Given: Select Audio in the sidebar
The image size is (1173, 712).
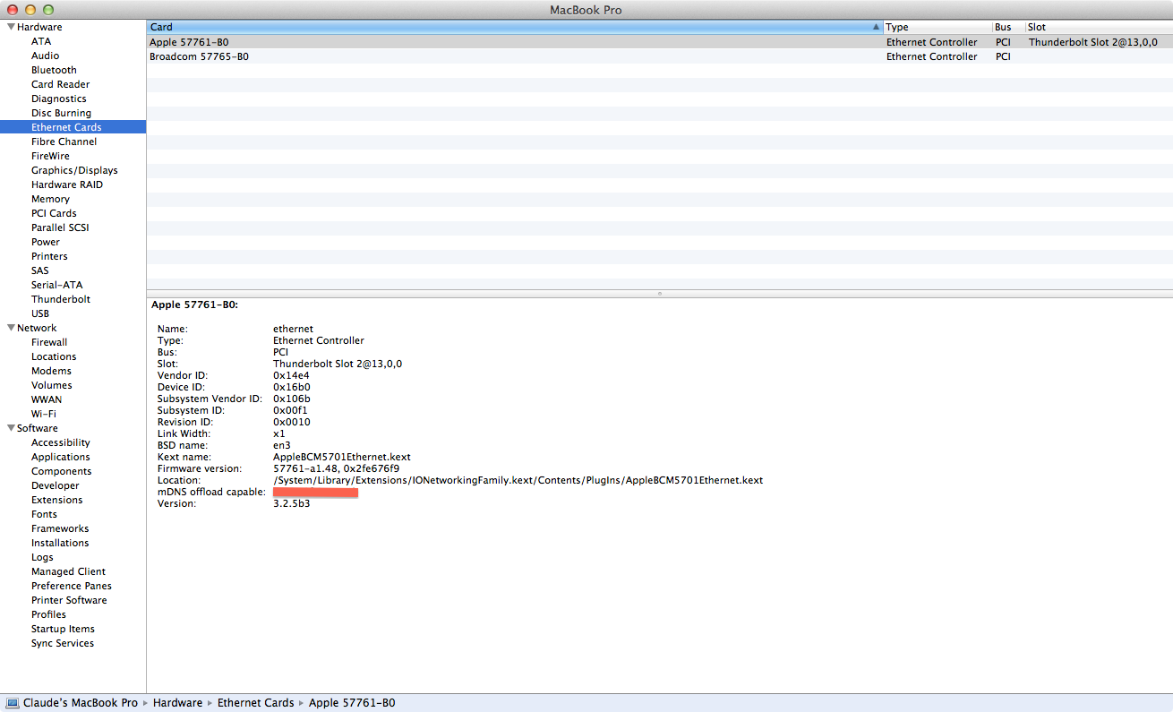Looking at the screenshot, I should click(x=46, y=56).
